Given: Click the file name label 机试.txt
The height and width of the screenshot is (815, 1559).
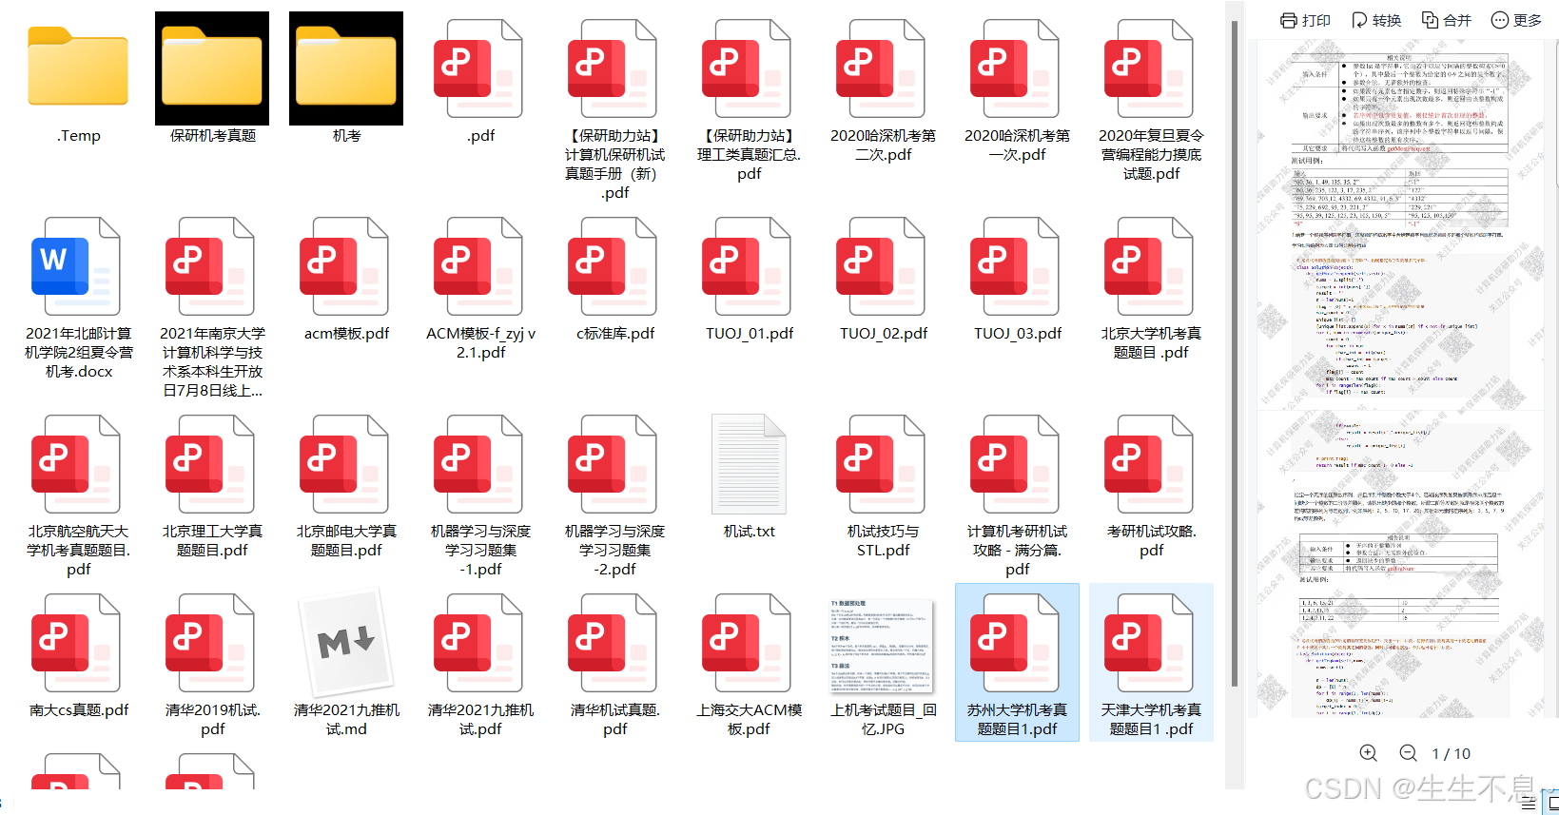Looking at the screenshot, I should (x=749, y=532).
